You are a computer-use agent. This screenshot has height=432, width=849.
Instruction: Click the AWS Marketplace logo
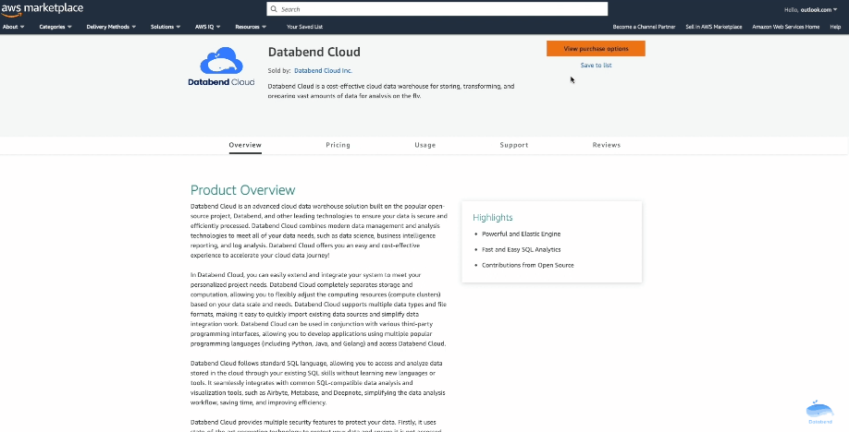(x=43, y=9)
